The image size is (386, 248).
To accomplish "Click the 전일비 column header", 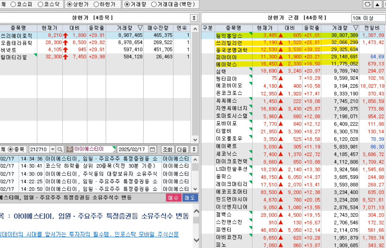I will 372,28.
